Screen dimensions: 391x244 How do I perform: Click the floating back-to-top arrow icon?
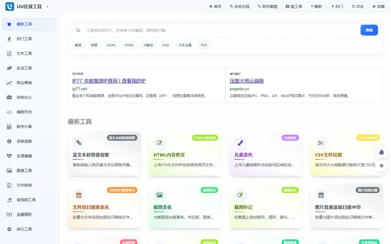pos(381,166)
